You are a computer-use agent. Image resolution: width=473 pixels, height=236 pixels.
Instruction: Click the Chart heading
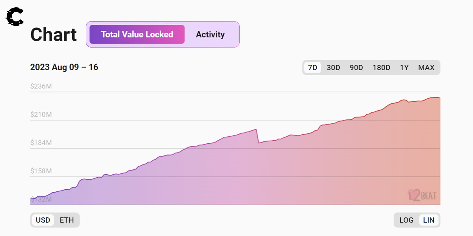coord(54,35)
